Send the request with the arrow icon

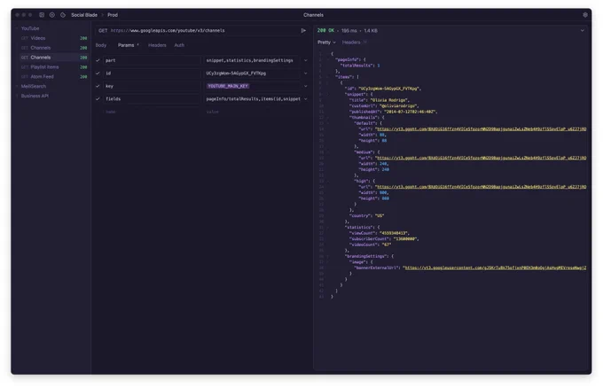click(x=303, y=30)
